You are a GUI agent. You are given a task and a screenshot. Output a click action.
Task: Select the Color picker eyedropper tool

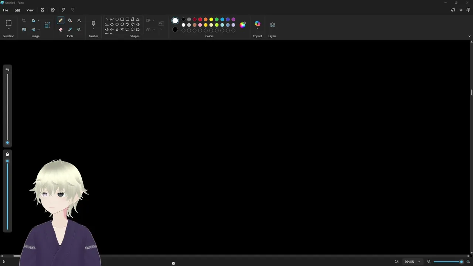(70, 30)
